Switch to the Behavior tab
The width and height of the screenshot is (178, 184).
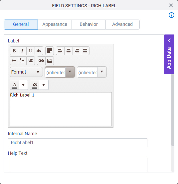89,25
